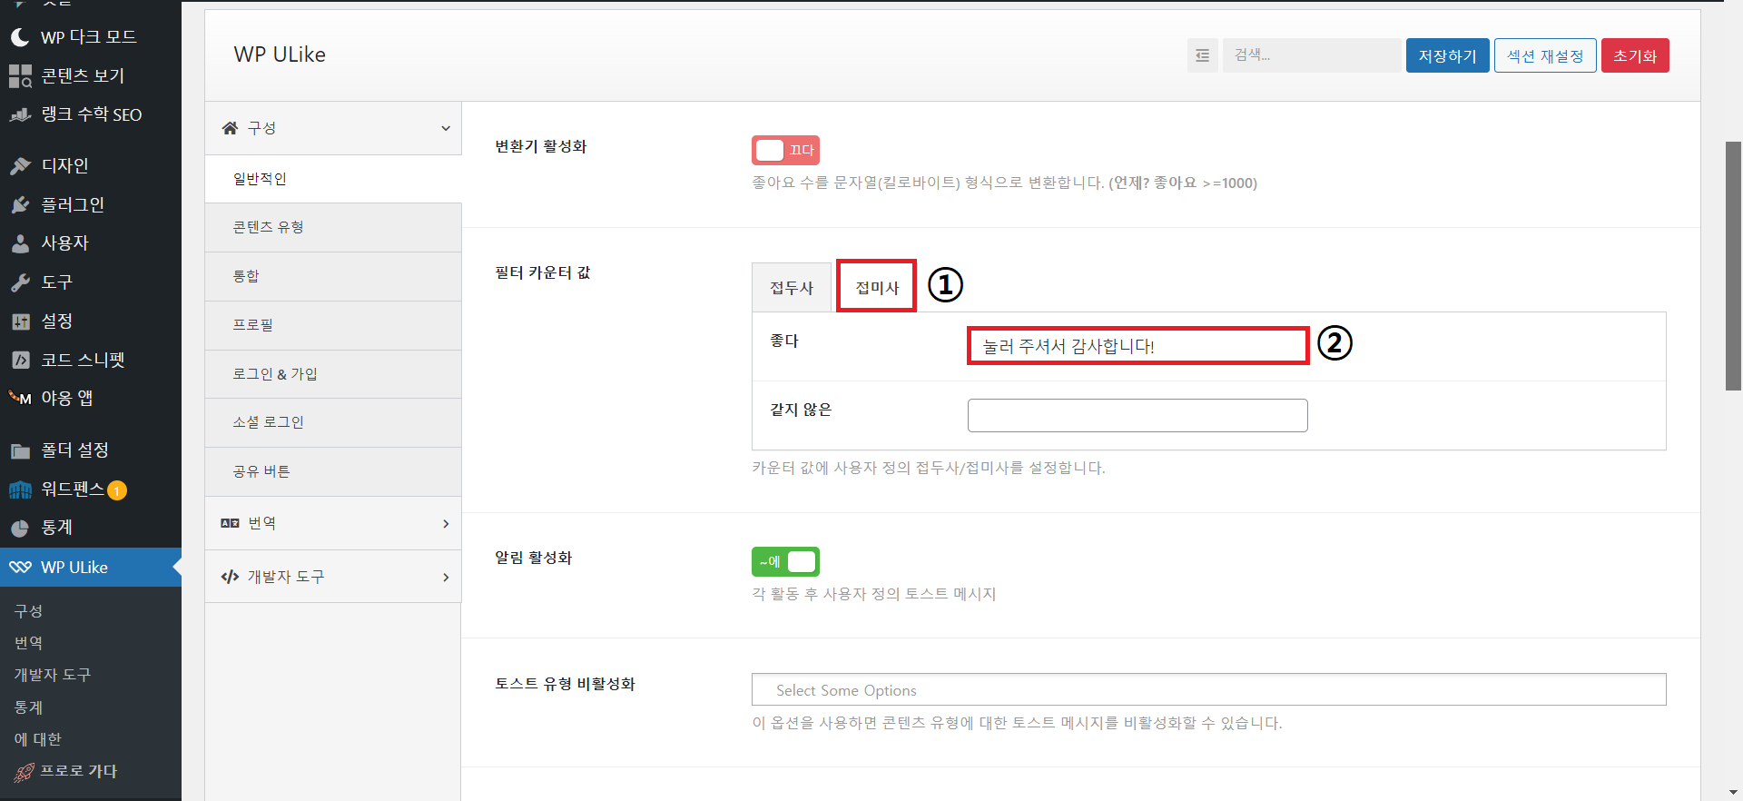Click the collapse menu icon beside search
Viewport: 1743px width, 801px height.
point(1202,55)
